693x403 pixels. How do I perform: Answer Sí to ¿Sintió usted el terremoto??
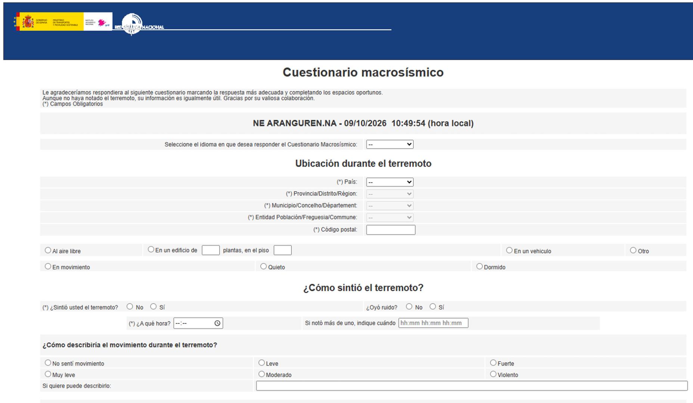click(153, 306)
